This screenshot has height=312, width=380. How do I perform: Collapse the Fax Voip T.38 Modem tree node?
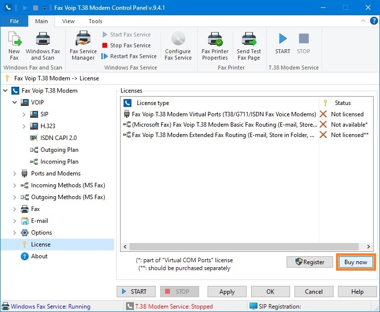tap(5, 91)
